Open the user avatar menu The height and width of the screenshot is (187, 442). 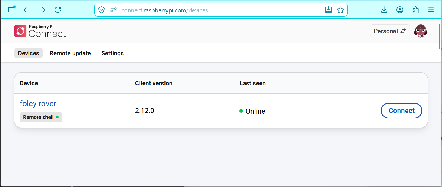421,31
